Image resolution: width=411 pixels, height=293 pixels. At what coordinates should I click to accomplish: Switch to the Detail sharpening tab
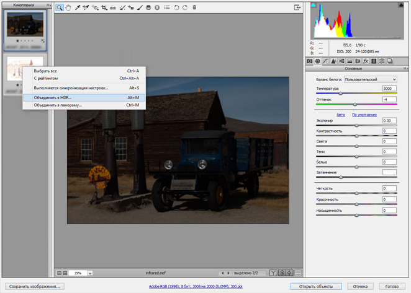point(333,61)
